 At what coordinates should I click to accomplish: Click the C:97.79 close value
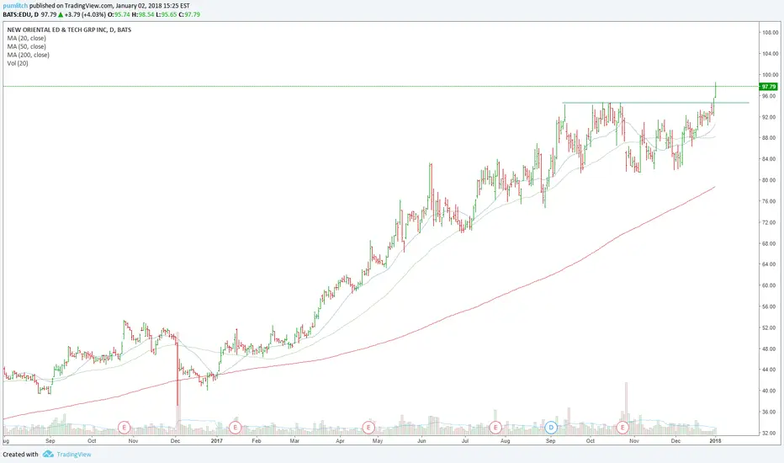click(189, 14)
